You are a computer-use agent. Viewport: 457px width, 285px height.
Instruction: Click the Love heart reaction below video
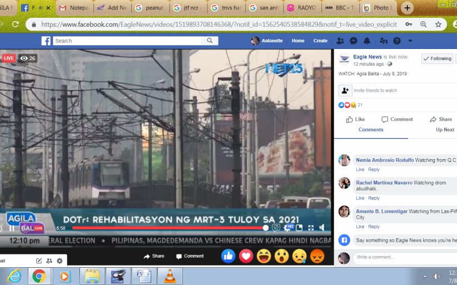[246, 256]
